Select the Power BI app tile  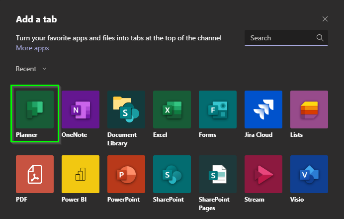pos(81,174)
